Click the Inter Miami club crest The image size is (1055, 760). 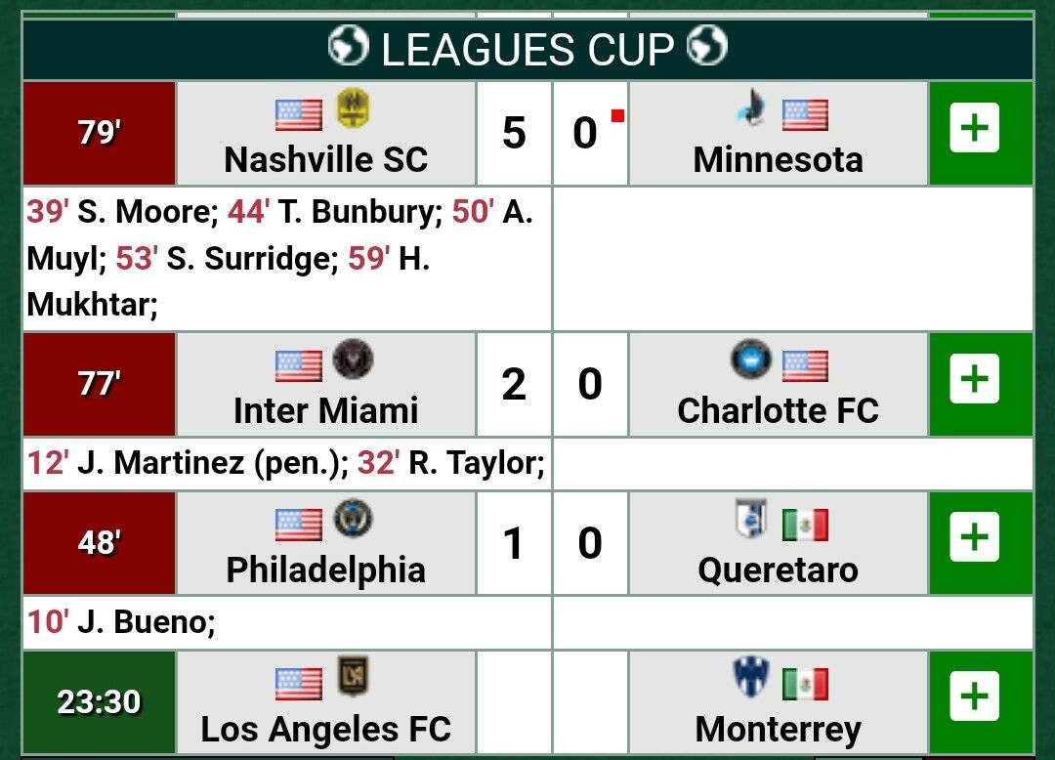[x=354, y=359]
